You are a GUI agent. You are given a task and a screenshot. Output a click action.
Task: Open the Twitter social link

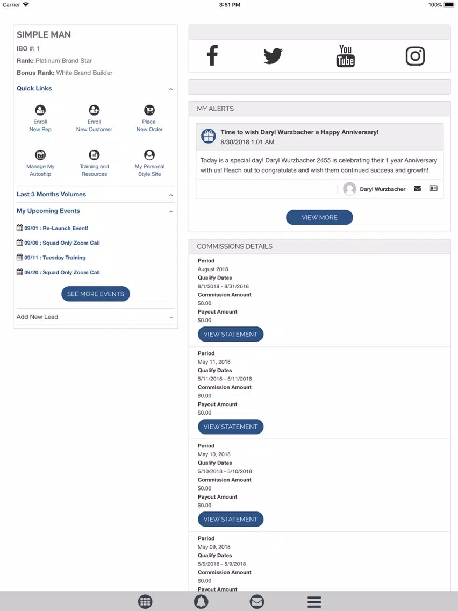coord(273,56)
